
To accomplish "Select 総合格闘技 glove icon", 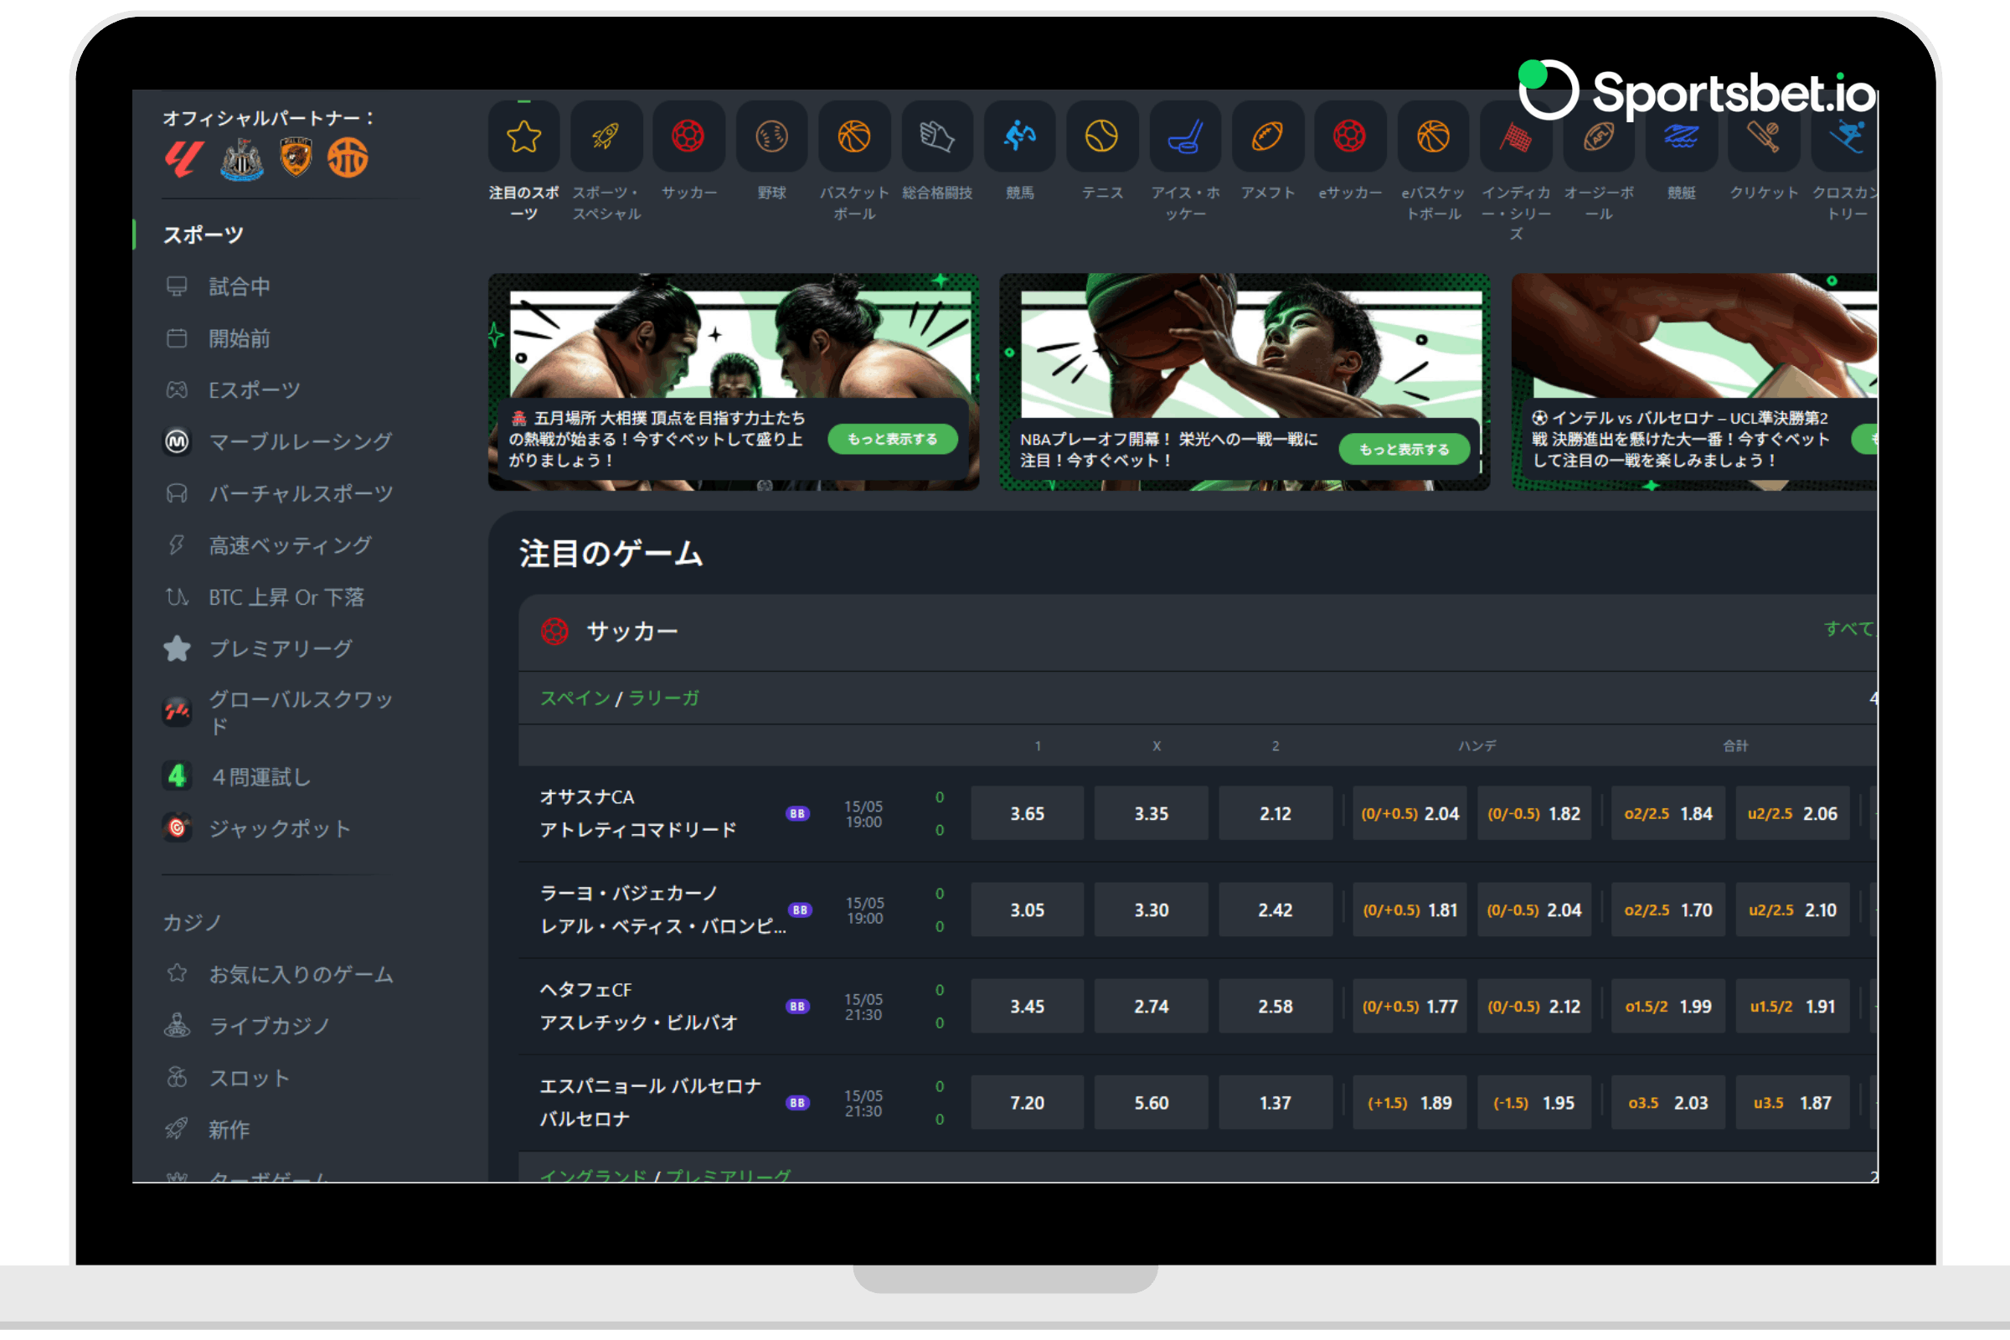I will tap(937, 136).
